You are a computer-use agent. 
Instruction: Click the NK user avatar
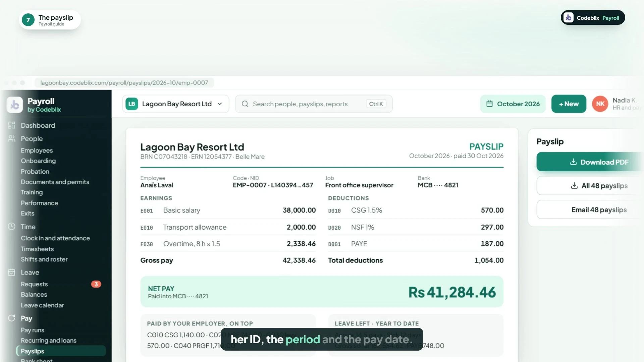click(600, 104)
